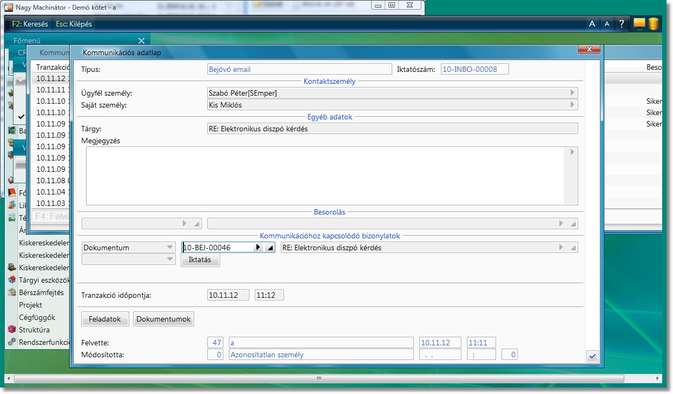Open the Feladatok button
Viewport: 673px width, 394px height.
pos(105,319)
